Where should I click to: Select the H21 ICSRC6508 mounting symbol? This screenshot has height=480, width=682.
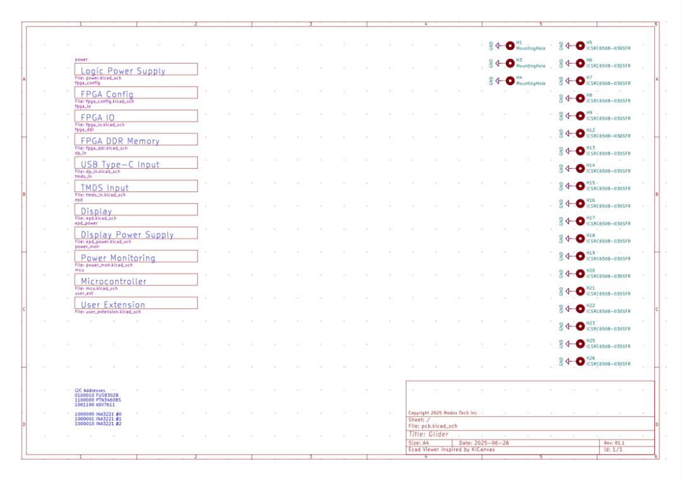(580, 291)
